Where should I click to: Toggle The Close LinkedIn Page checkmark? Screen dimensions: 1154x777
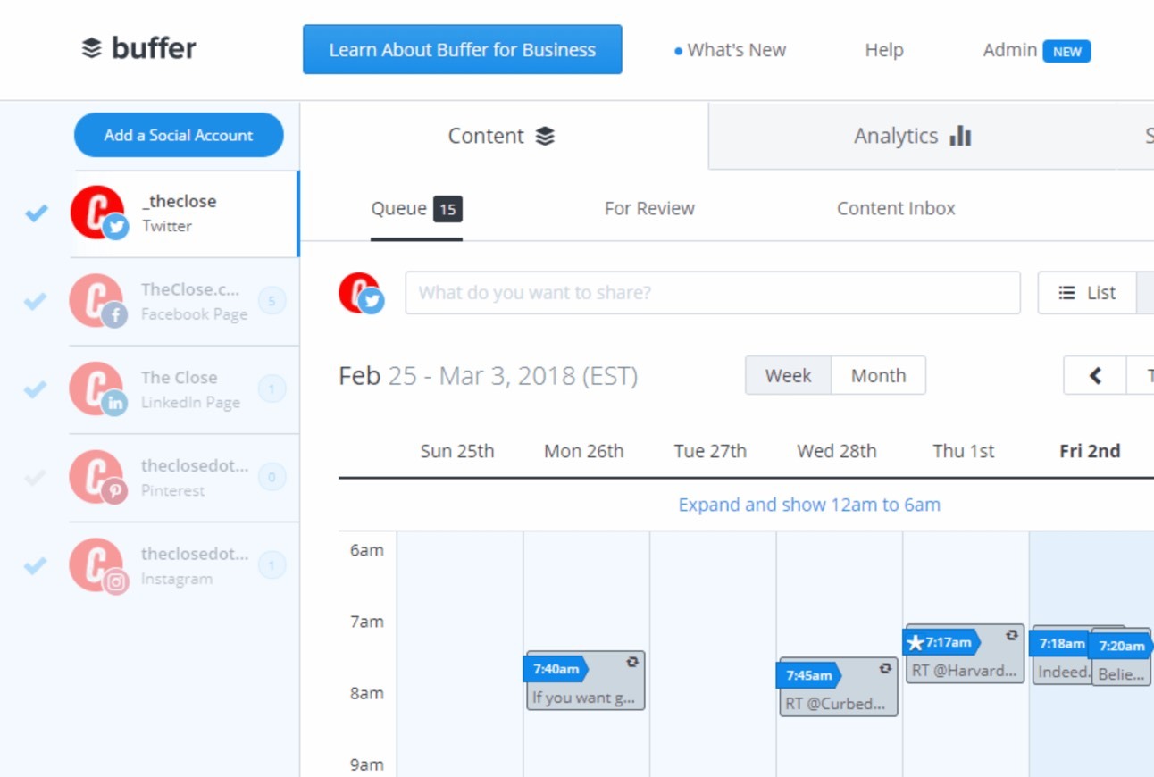(36, 389)
